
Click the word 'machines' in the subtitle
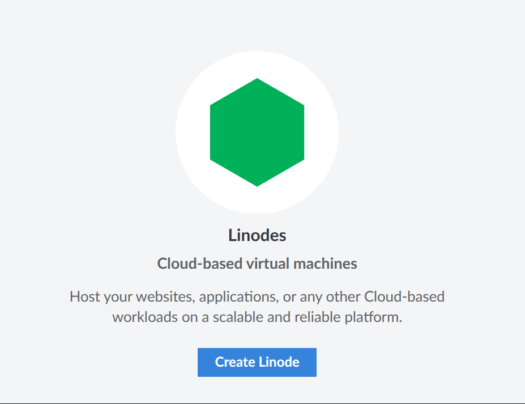[x=331, y=264]
